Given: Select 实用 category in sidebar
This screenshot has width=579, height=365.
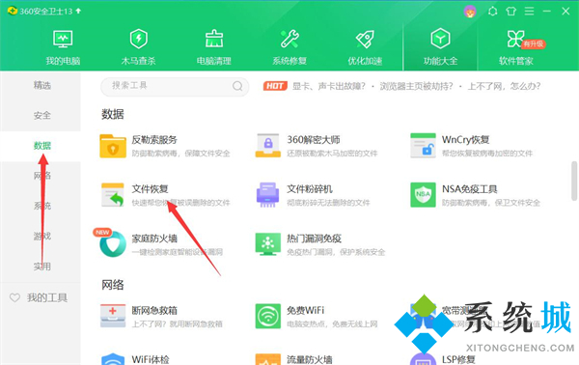Looking at the screenshot, I should click(x=42, y=266).
